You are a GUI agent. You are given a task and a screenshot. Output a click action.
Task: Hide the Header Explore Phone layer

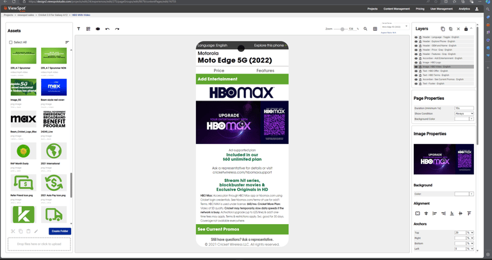pos(416,42)
